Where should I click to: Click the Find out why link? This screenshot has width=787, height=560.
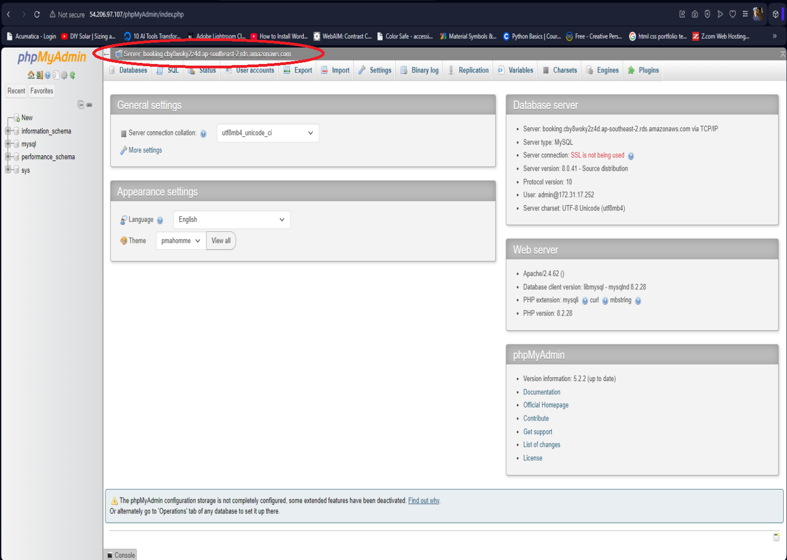[424, 501]
